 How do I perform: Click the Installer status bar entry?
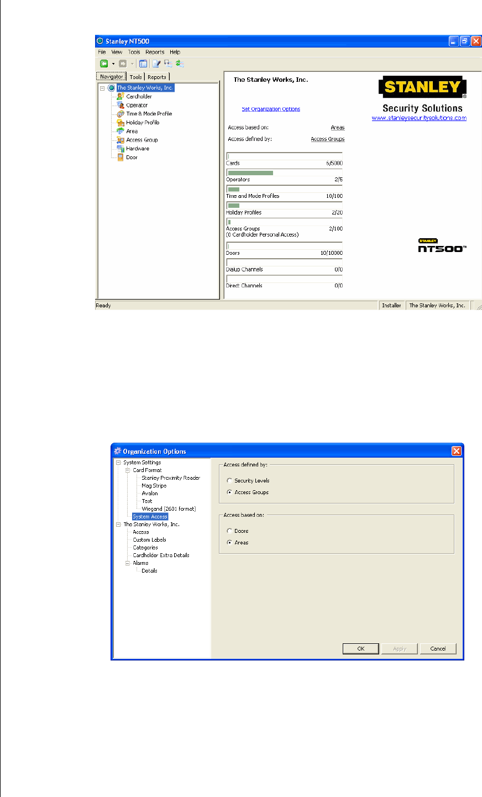click(392, 306)
